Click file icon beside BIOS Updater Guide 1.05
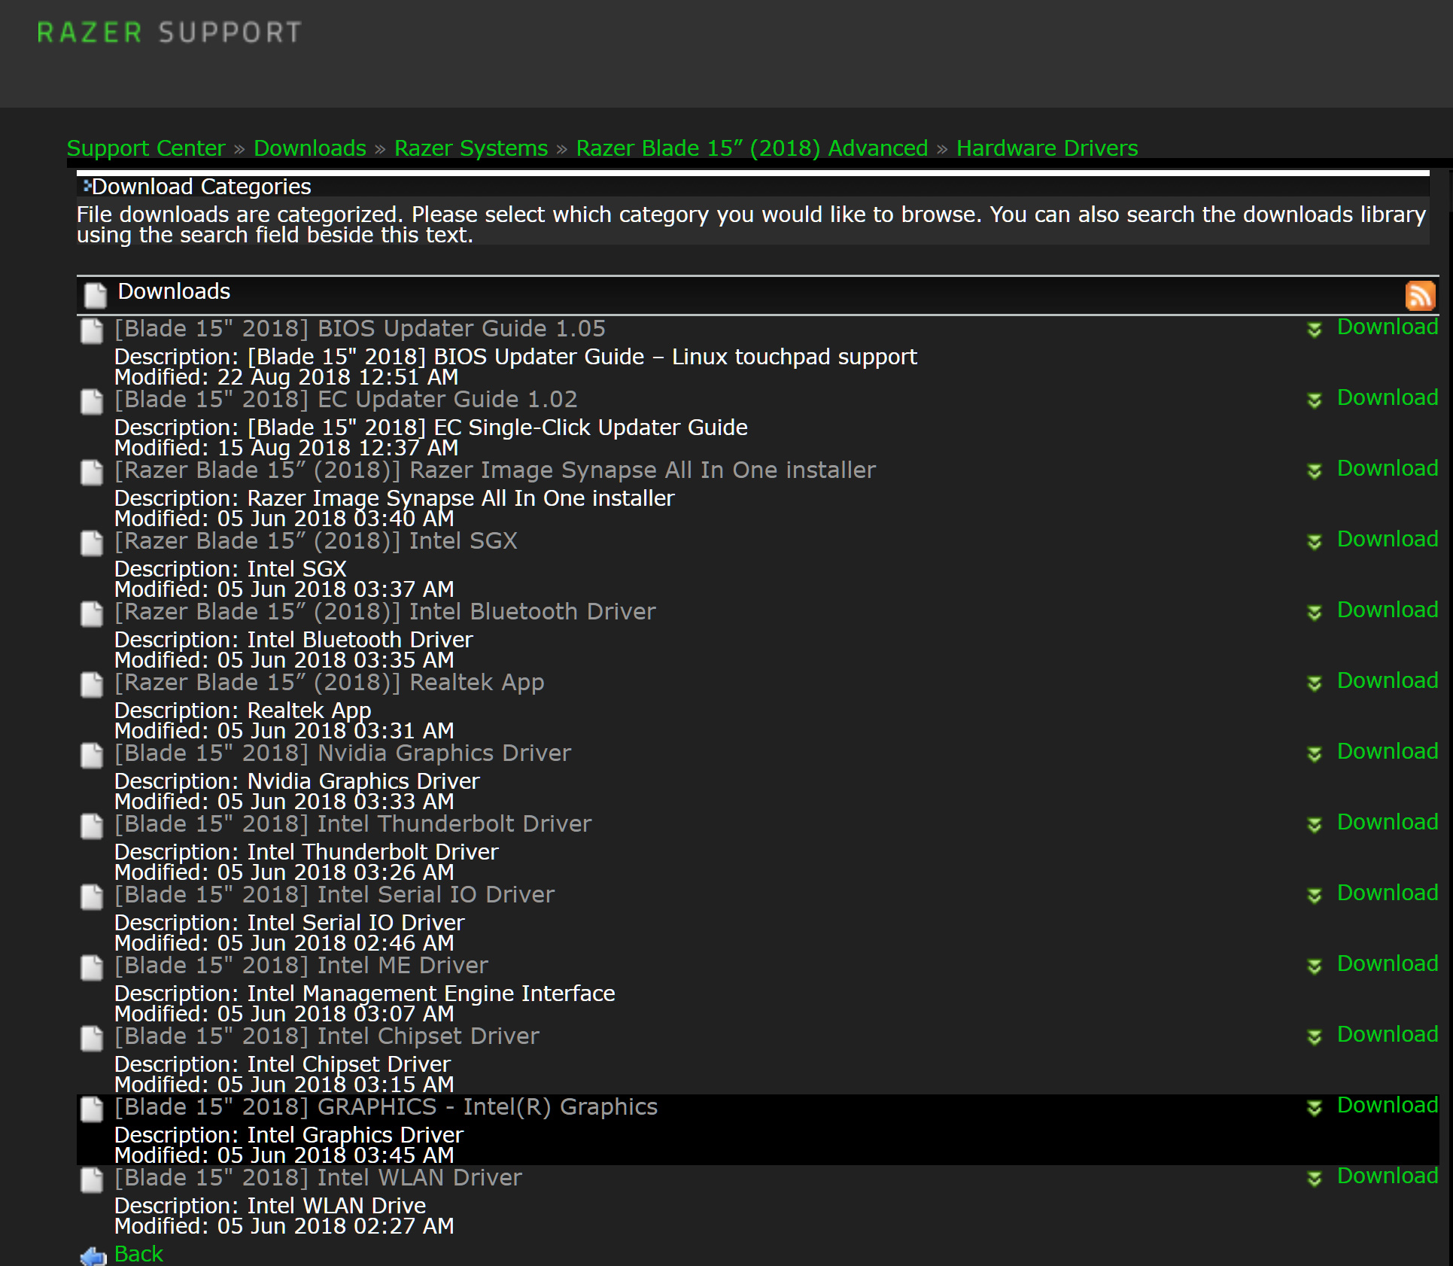Image resolution: width=1453 pixels, height=1266 pixels. 92,331
